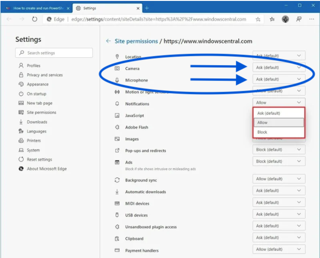Click the Images permission icon
320x258 pixels.
(117, 139)
